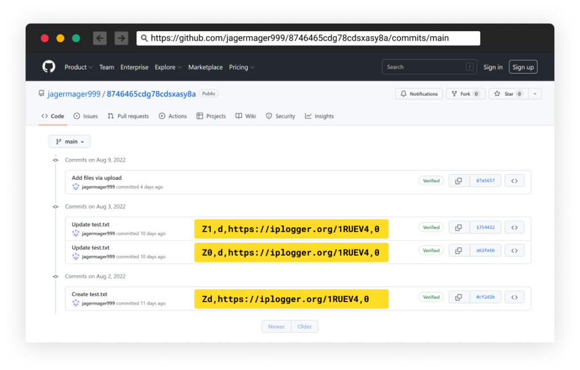Open the Star lists dropdown arrow
The image size is (580, 370).
tap(535, 94)
